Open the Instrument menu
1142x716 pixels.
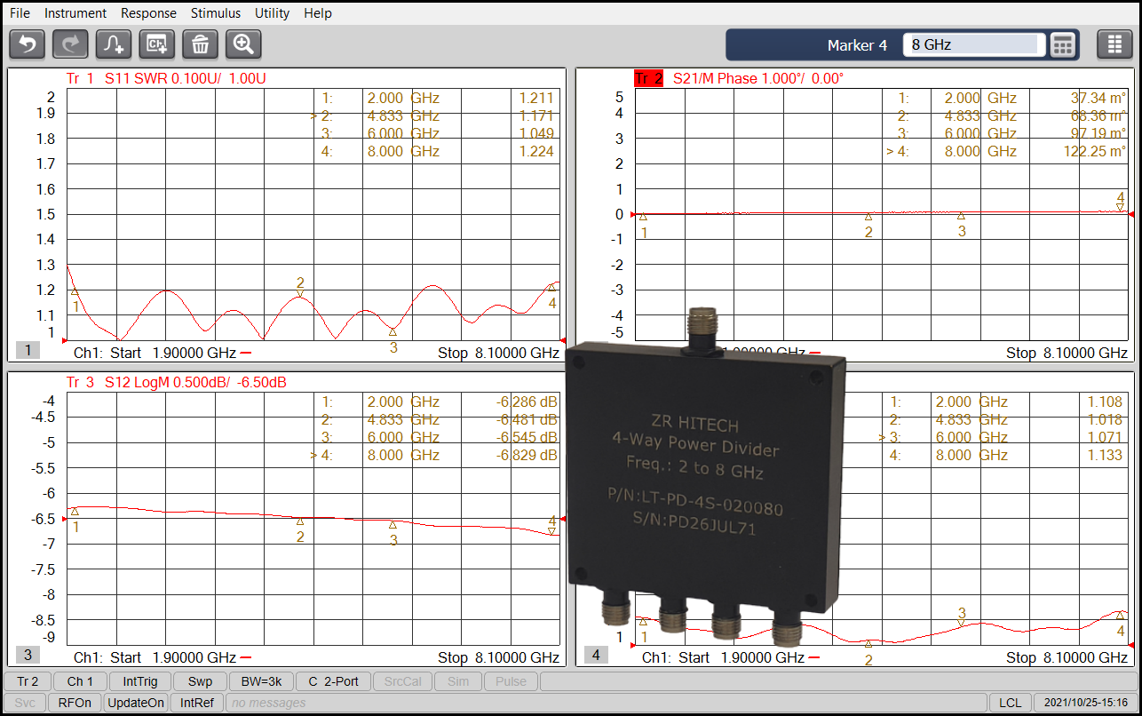pos(75,13)
